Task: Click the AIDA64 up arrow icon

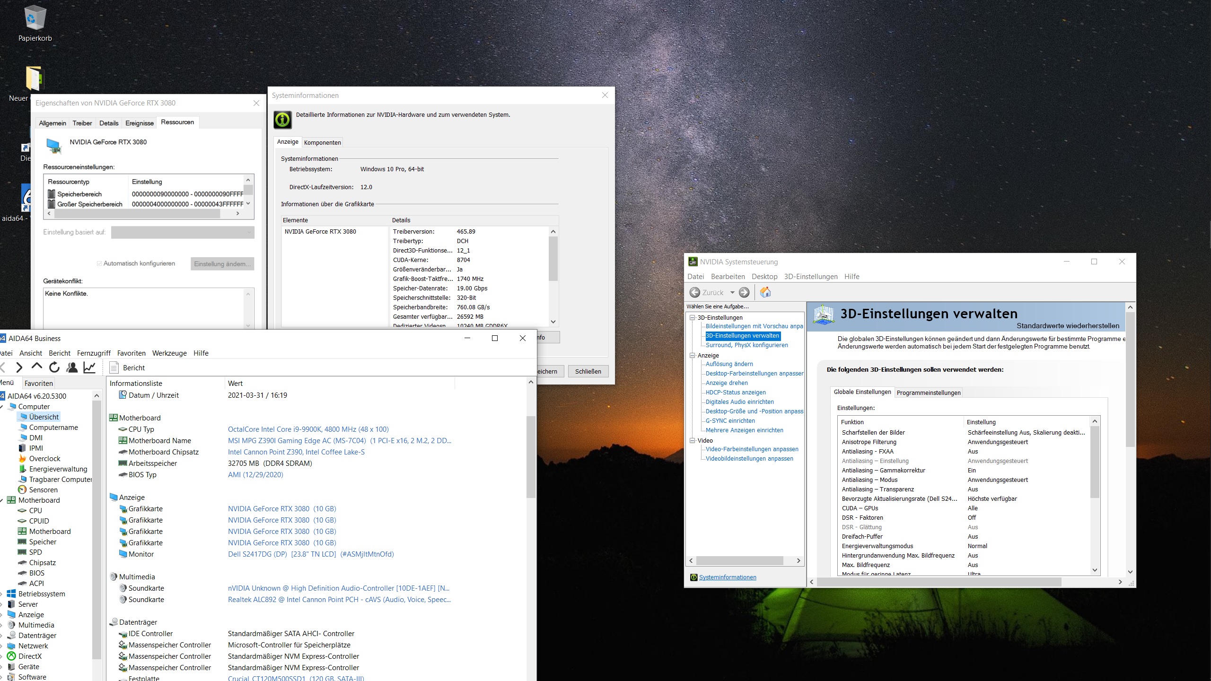Action: pyautogui.click(x=36, y=367)
